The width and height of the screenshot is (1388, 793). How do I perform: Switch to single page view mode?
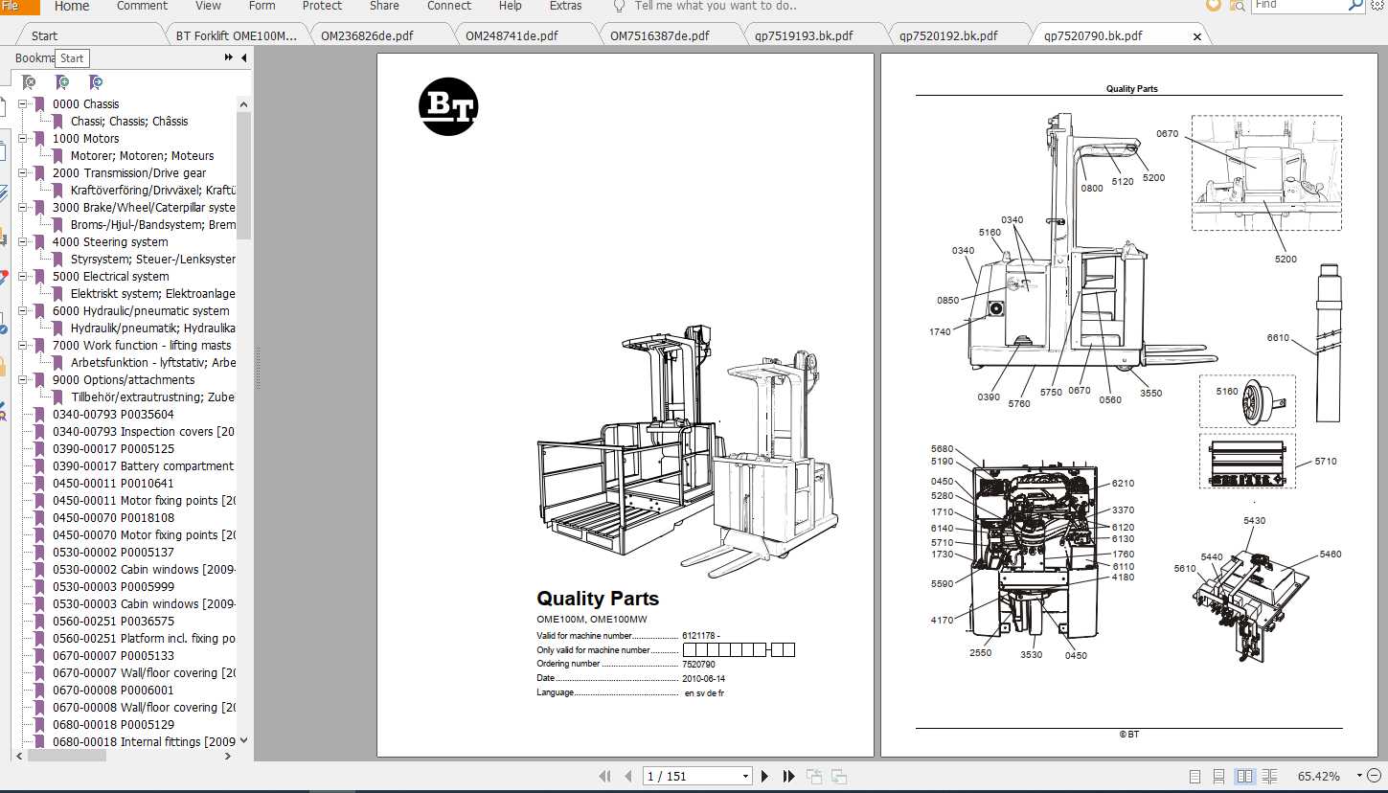click(1195, 776)
